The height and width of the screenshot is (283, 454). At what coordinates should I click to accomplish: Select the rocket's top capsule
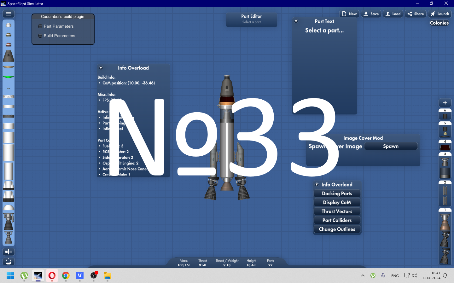pos(227,87)
